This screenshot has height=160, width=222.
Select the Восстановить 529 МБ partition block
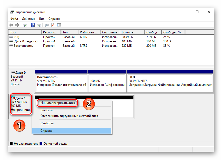tap(61, 82)
